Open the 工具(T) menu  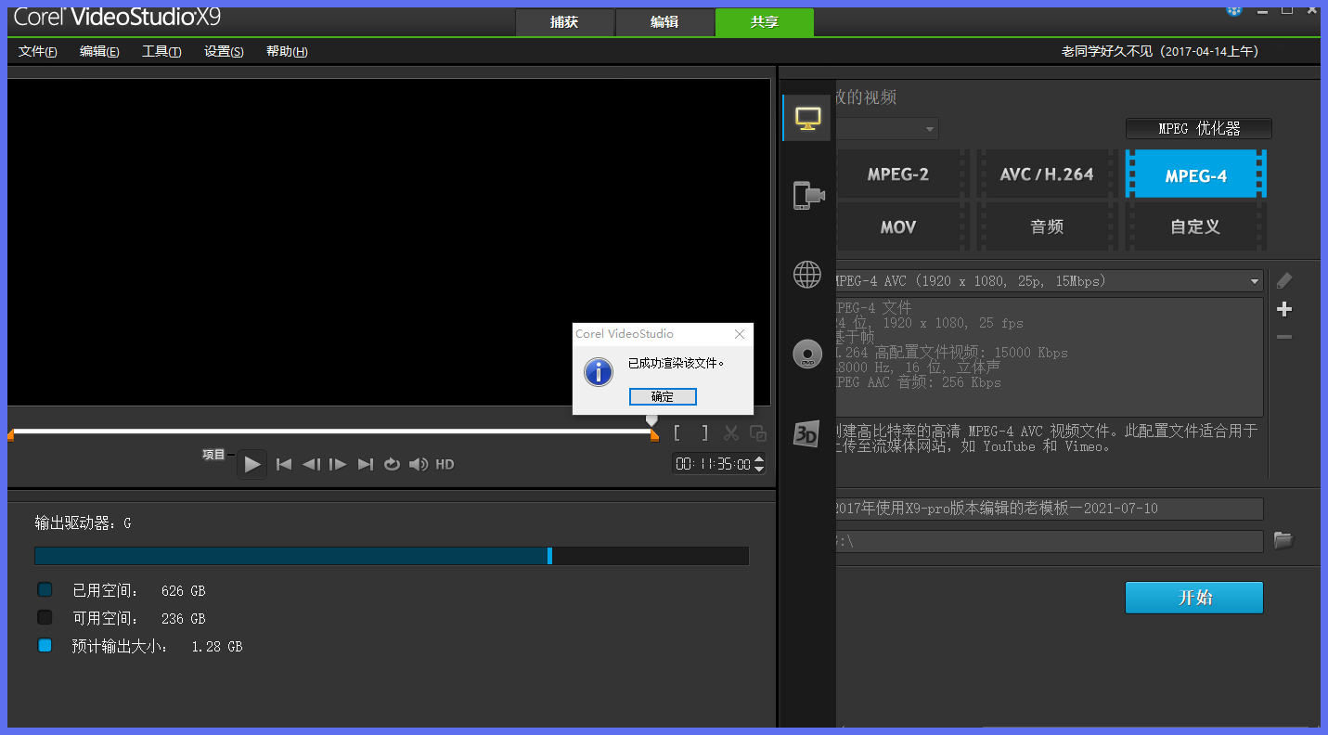[x=161, y=52]
